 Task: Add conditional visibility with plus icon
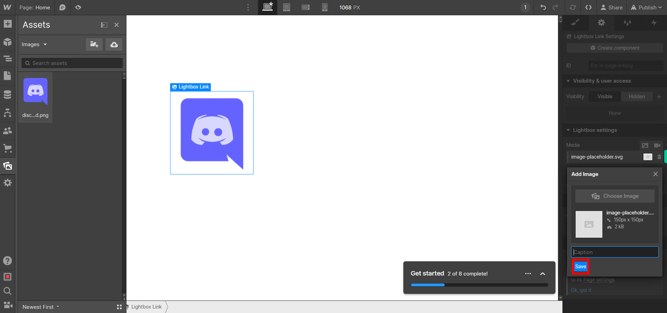tap(659, 96)
